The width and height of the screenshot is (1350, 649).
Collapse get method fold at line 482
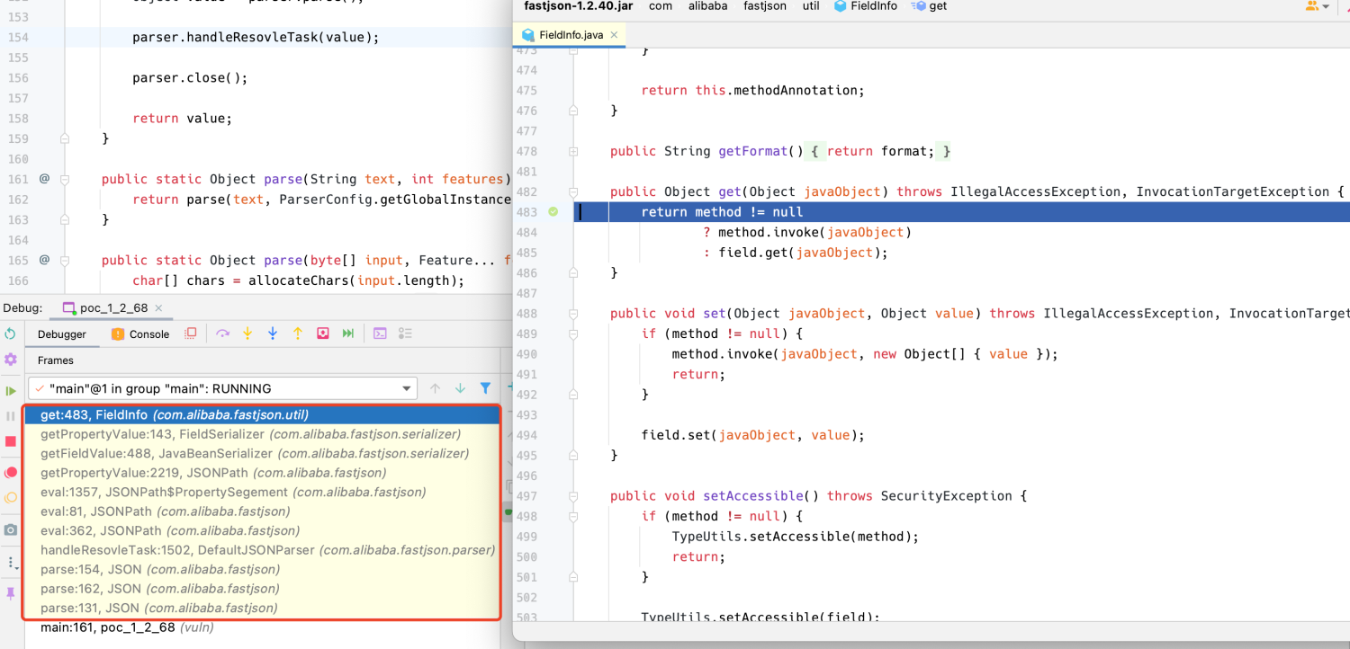click(x=573, y=191)
